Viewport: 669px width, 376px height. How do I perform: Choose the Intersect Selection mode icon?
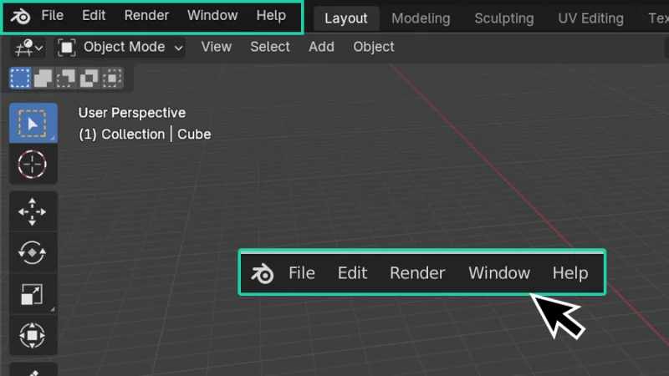[x=112, y=78]
